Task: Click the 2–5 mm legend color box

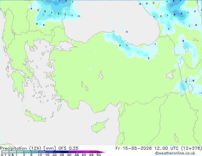Action: [27, 152]
